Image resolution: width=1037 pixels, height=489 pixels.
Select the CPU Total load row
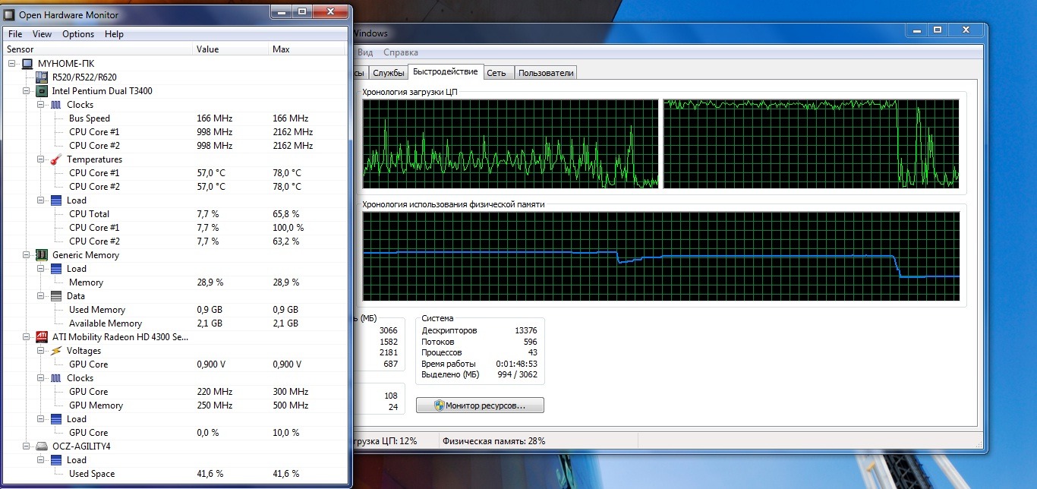point(175,214)
